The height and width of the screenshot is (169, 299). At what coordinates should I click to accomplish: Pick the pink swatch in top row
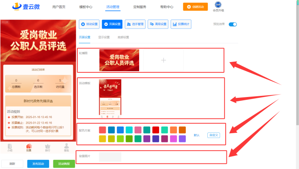coord(138,130)
